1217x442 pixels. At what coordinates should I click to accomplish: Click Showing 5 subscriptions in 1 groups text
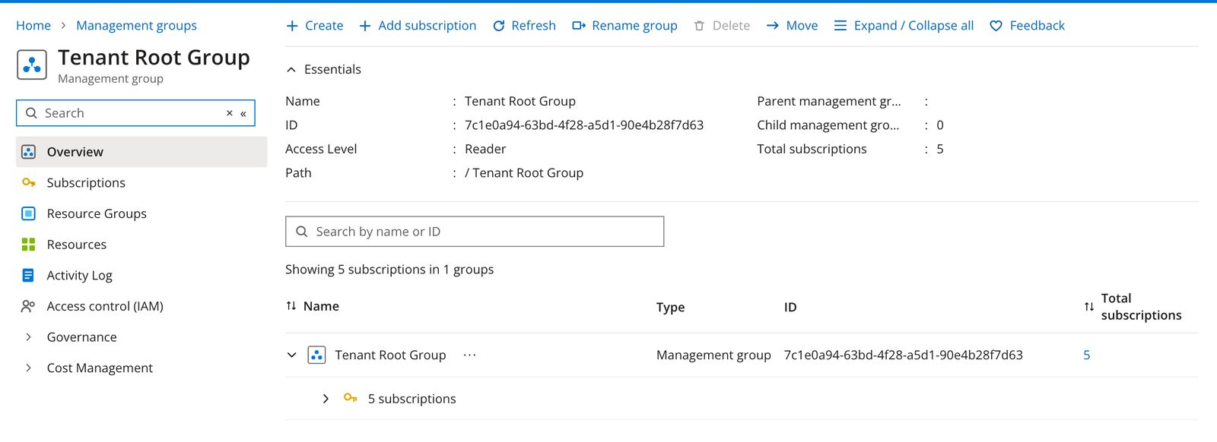(x=389, y=270)
